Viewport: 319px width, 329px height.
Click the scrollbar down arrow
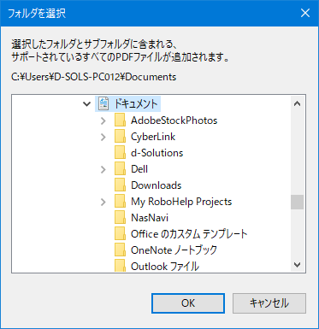[x=297, y=265]
